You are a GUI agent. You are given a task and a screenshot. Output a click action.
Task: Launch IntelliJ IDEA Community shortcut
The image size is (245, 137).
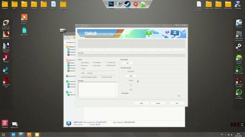tap(238, 36)
